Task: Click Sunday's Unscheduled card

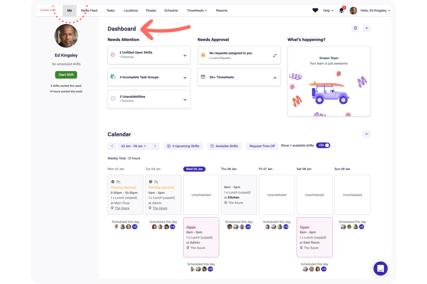Action: 352,195
